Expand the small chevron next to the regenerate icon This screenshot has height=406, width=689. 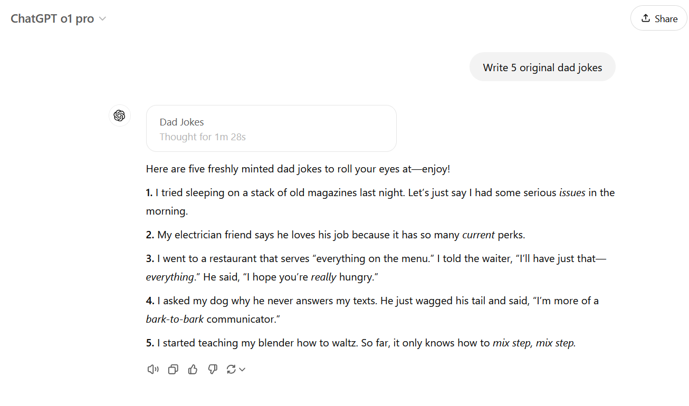[242, 370]
